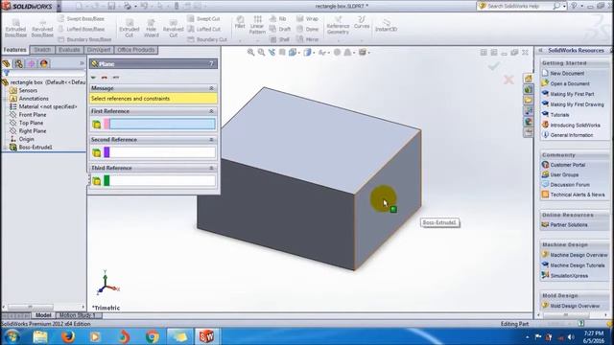Open Chrome from the taskbar

pos(152,336)
